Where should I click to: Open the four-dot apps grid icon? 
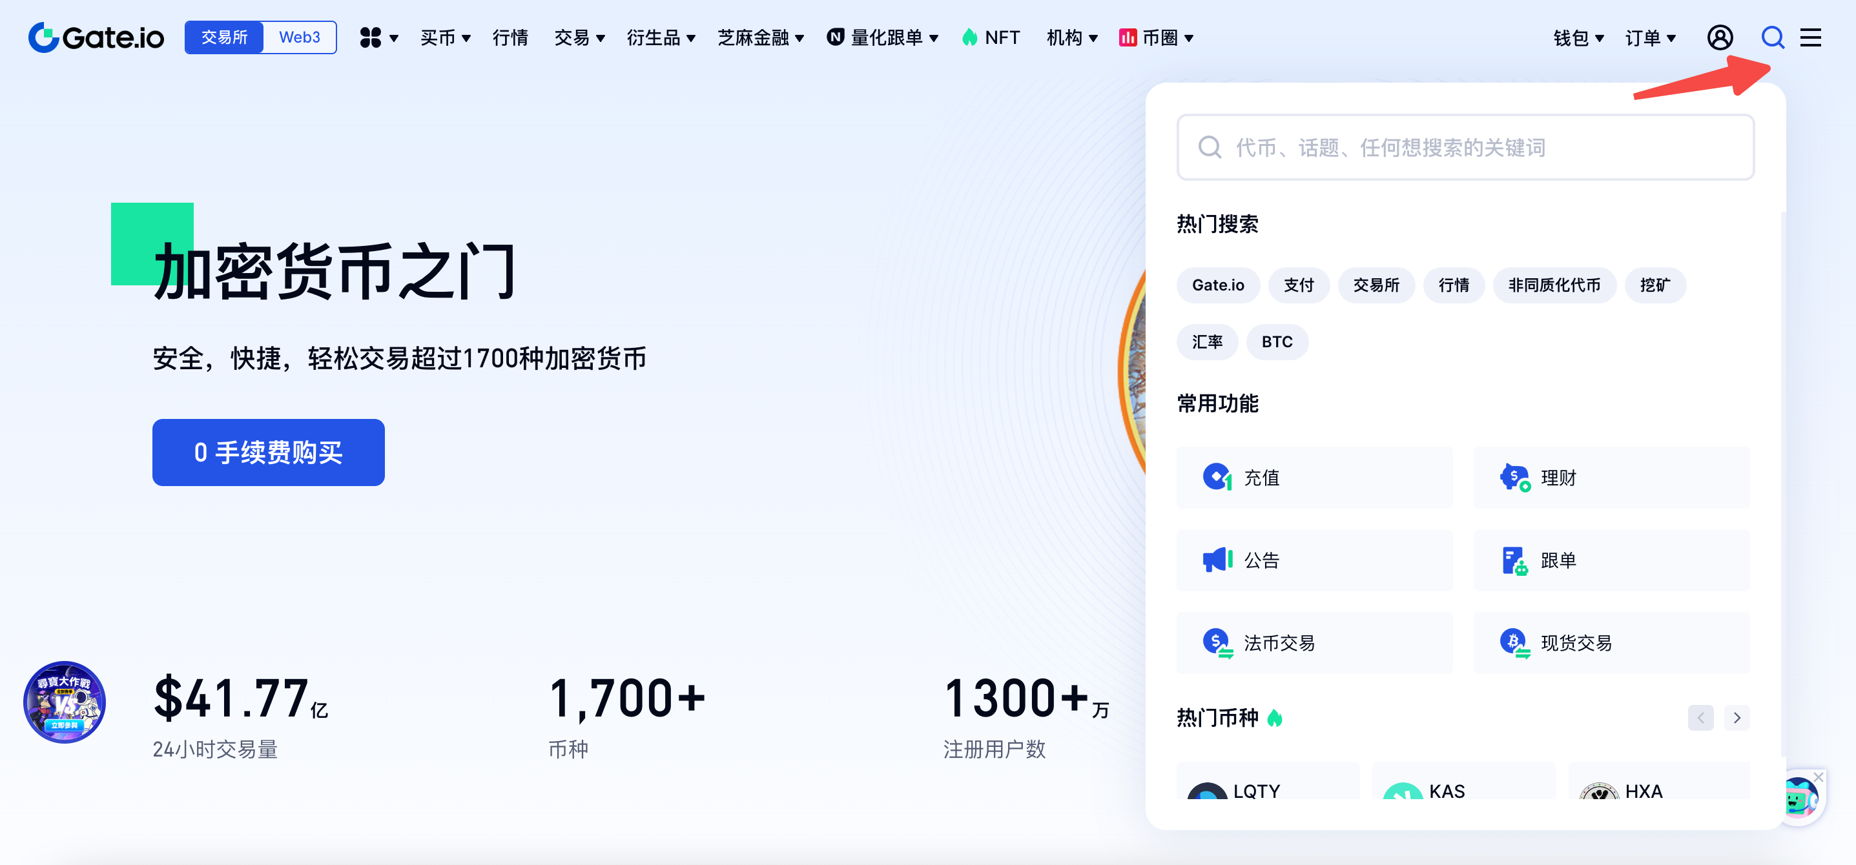[378, 37]
